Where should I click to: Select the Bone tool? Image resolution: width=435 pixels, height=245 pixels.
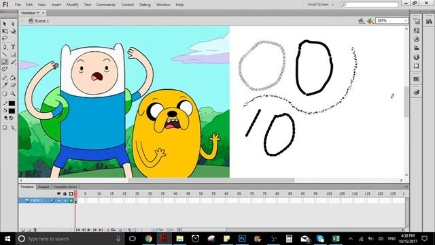[5, 78]
